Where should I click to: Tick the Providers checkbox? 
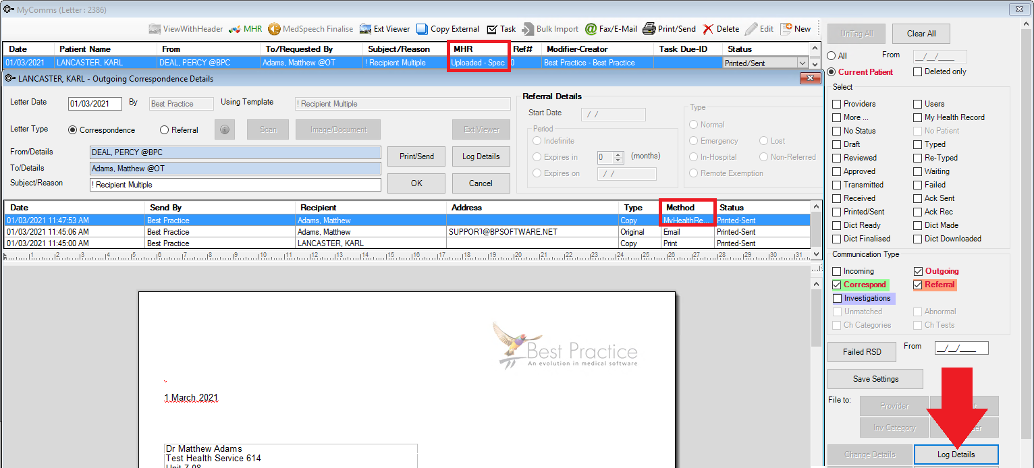(837, 104)
